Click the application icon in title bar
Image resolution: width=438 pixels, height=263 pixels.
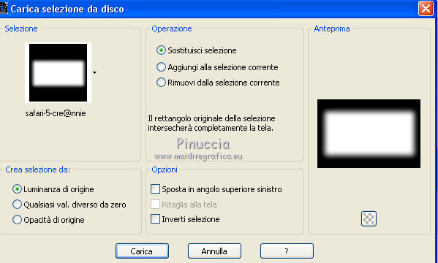coord(4,8)
